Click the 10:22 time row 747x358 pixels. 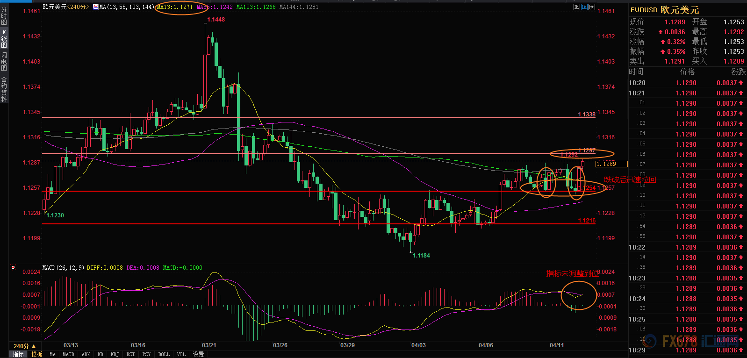click(x=687, y=247)
